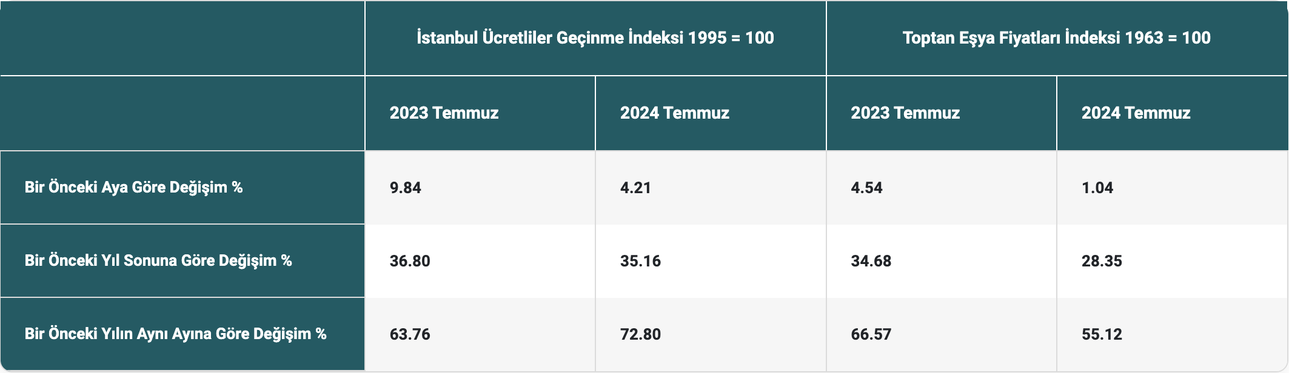Select the cell with value 35.16
Screen dimensions: 1289x373
[x=640, y=261]
